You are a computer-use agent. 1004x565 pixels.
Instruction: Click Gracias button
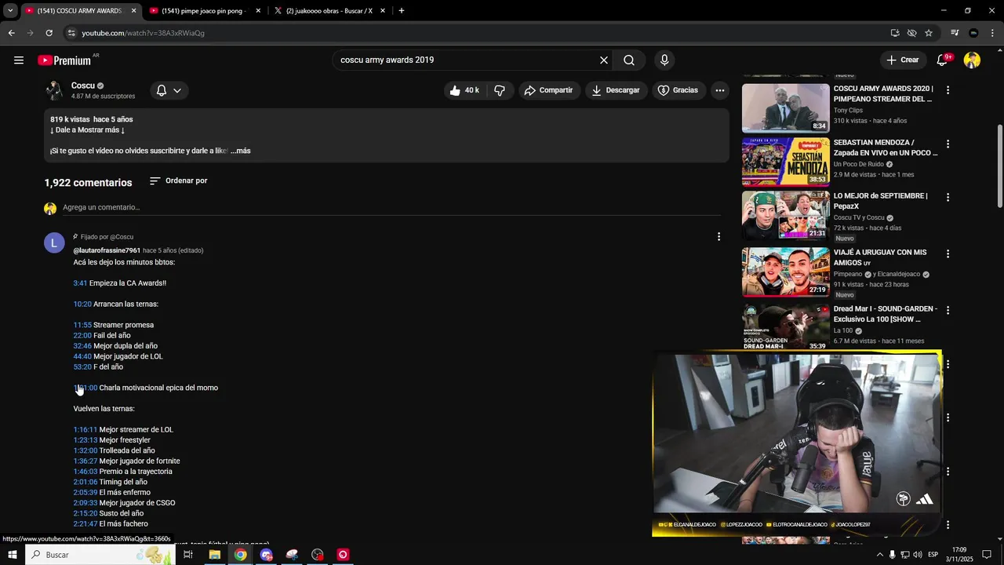pos(678,90)
